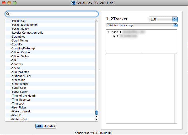This screenshot has height=135, width=188.
Task: Click the red close window button
Action: pos(4,3)
